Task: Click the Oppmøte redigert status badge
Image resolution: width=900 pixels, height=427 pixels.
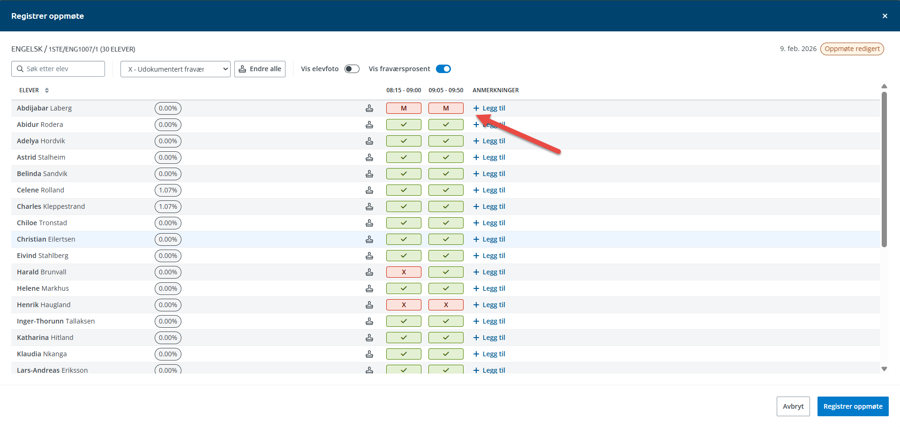Action: tap(852, 49)
